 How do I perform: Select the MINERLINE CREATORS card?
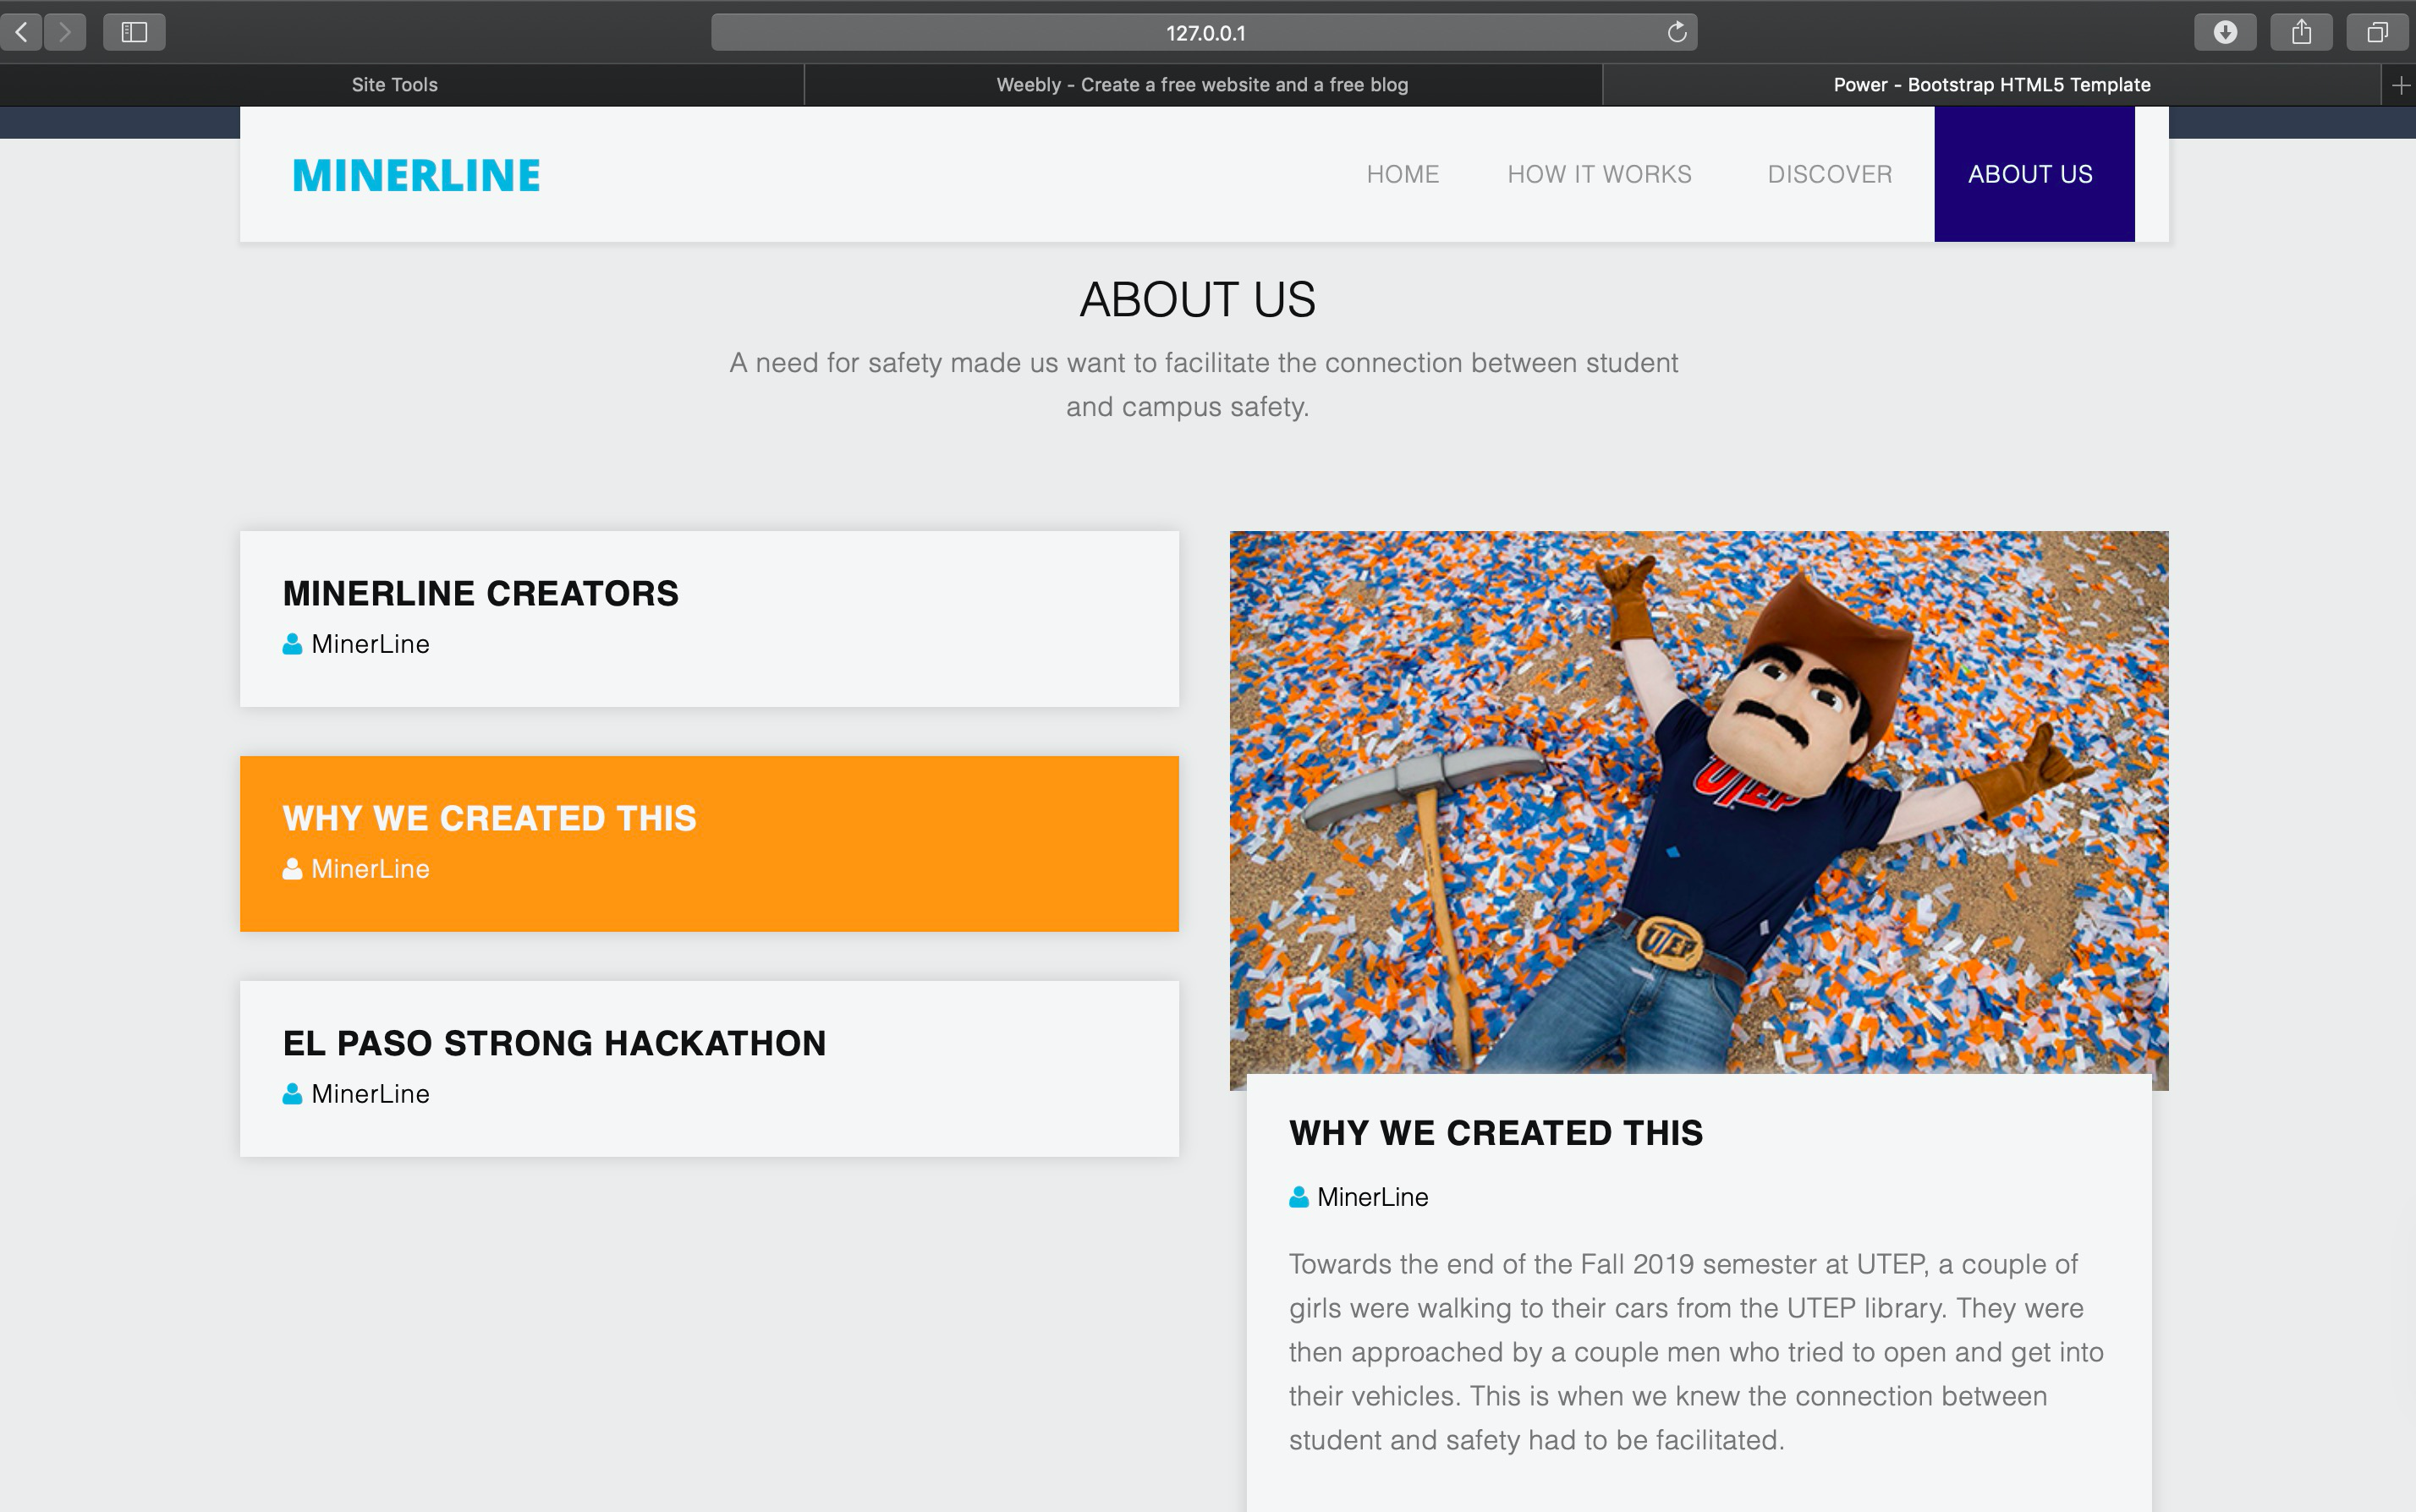click(x=708, y=618)
